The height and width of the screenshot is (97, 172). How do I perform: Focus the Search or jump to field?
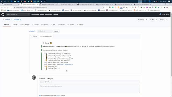click(x=18, y=14)
